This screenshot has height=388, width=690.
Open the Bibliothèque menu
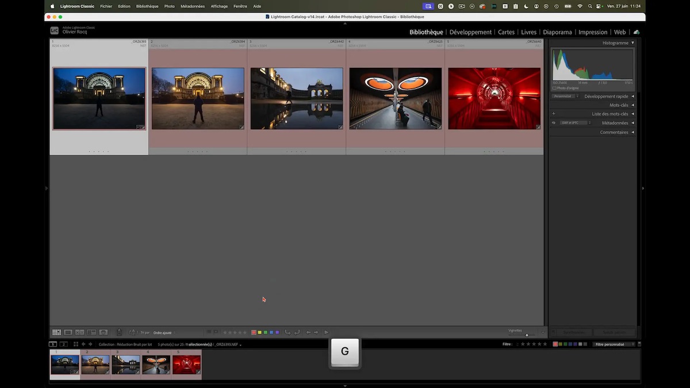(147, 6)
